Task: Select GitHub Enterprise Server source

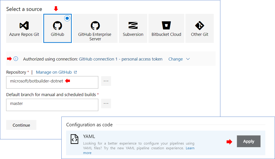Action: coord(95,28)
